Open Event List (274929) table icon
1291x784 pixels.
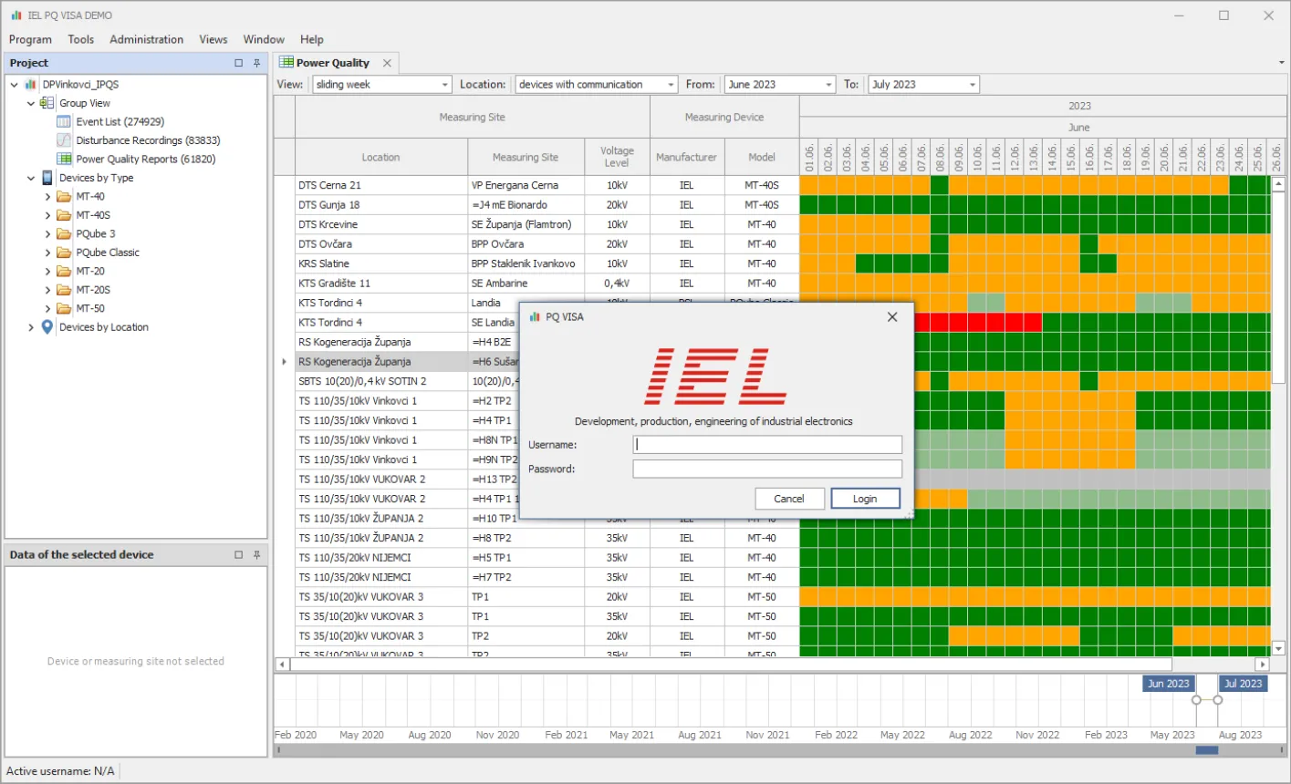[64, 121]
